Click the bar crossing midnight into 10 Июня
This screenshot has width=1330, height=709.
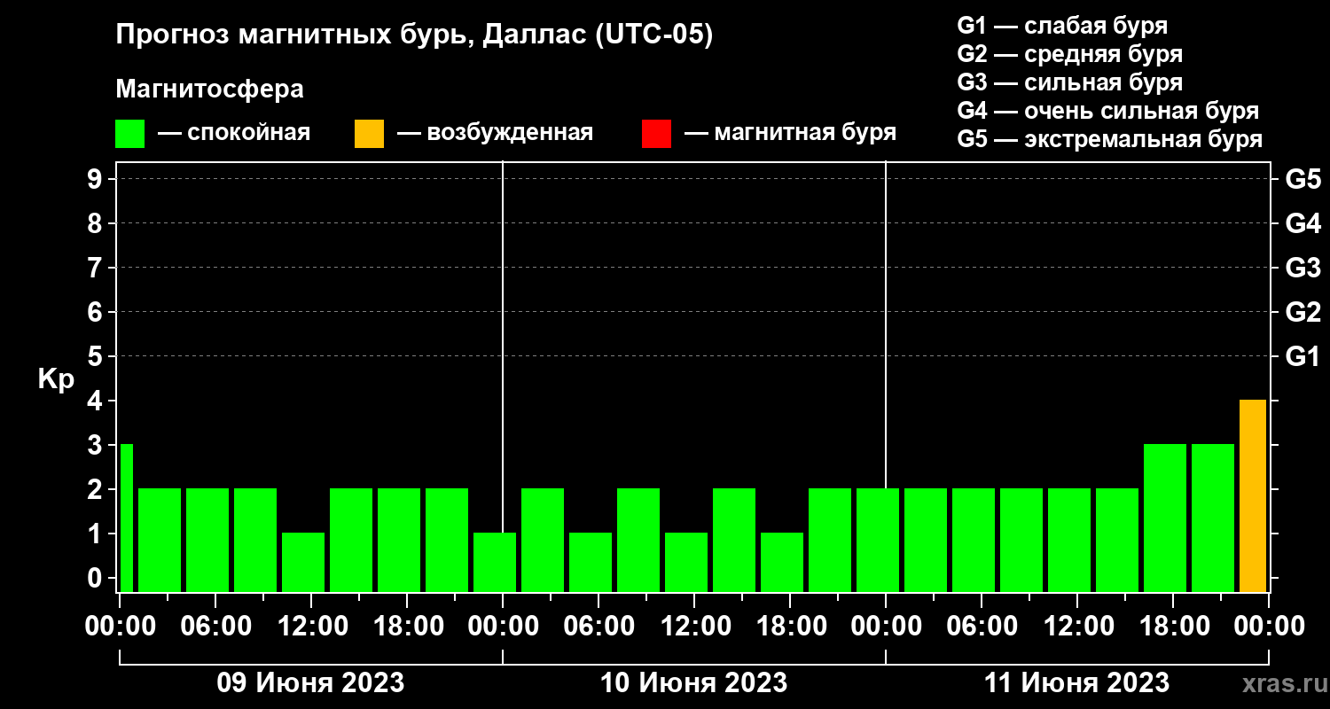tap(495, 562)
